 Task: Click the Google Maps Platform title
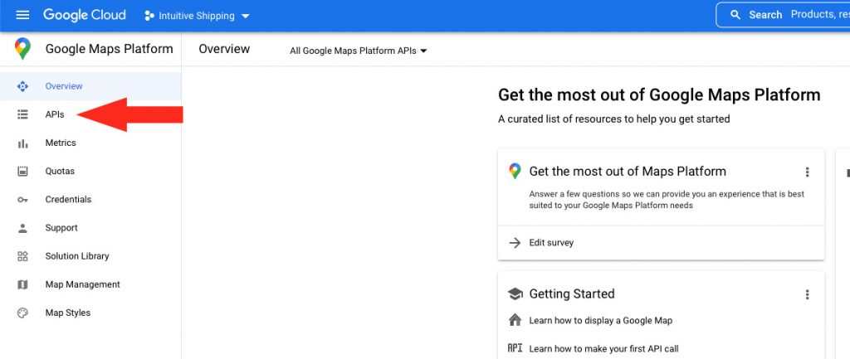[x=109, y=49]
